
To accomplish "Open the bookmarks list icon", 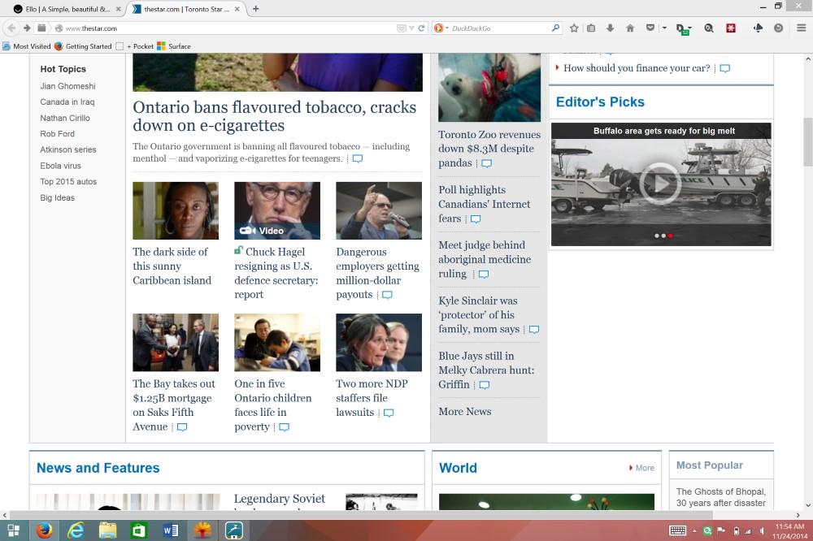I will coord(591,28).
